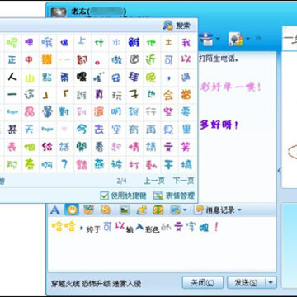This screenshot has width=297, height=297.
Task: Click the contact avatar in the title bar
Action: pos(59,12)
